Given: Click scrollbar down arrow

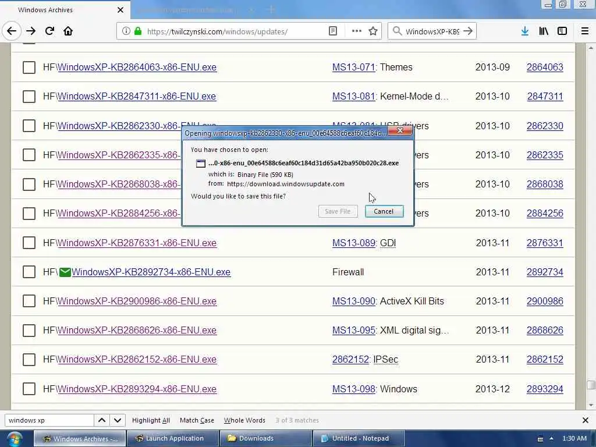Looking at the screenshot, I should [x=591, y=405].
